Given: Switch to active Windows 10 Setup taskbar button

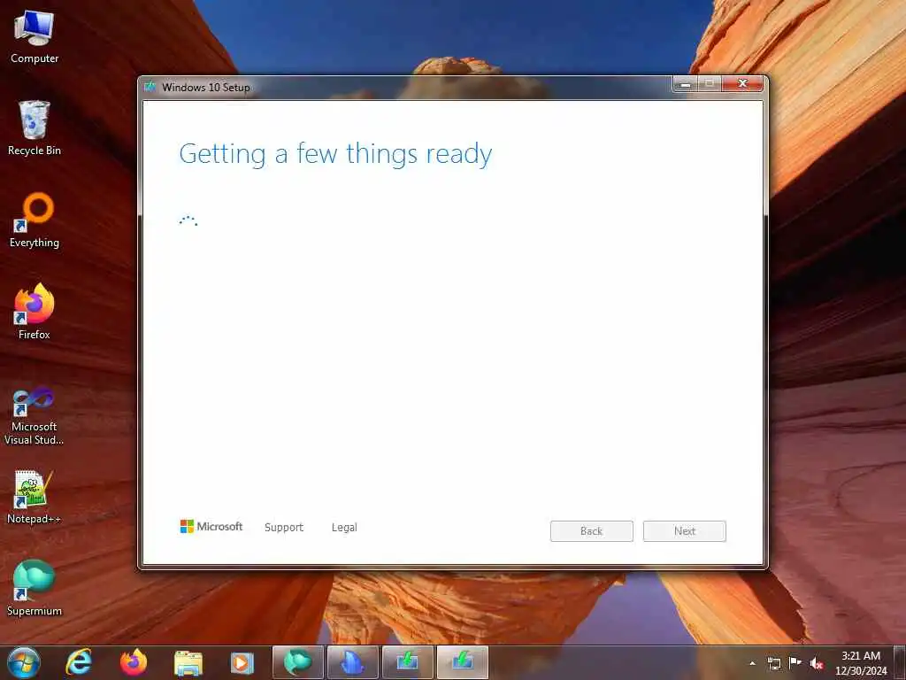Looking at the screenshot, I should point(462,662).
